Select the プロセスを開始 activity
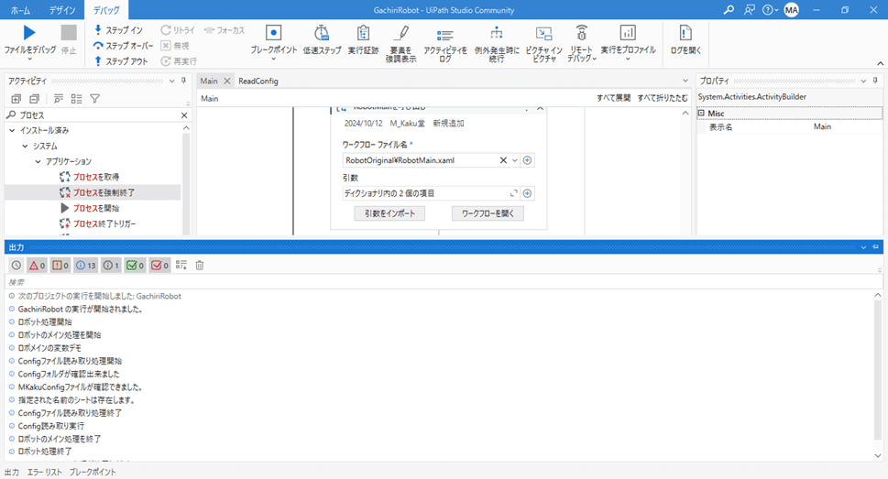Viewport: 888px width, 479px height. tap(90, 208)
